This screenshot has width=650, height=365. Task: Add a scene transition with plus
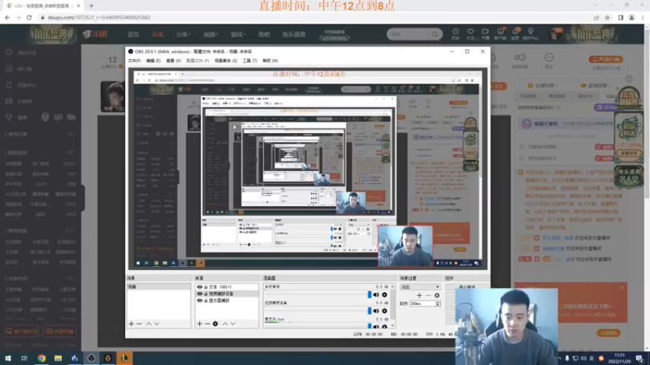[x=419, y=295]
